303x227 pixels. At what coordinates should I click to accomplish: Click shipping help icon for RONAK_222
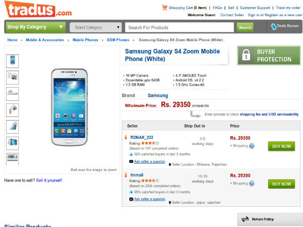tap(251, 146)
